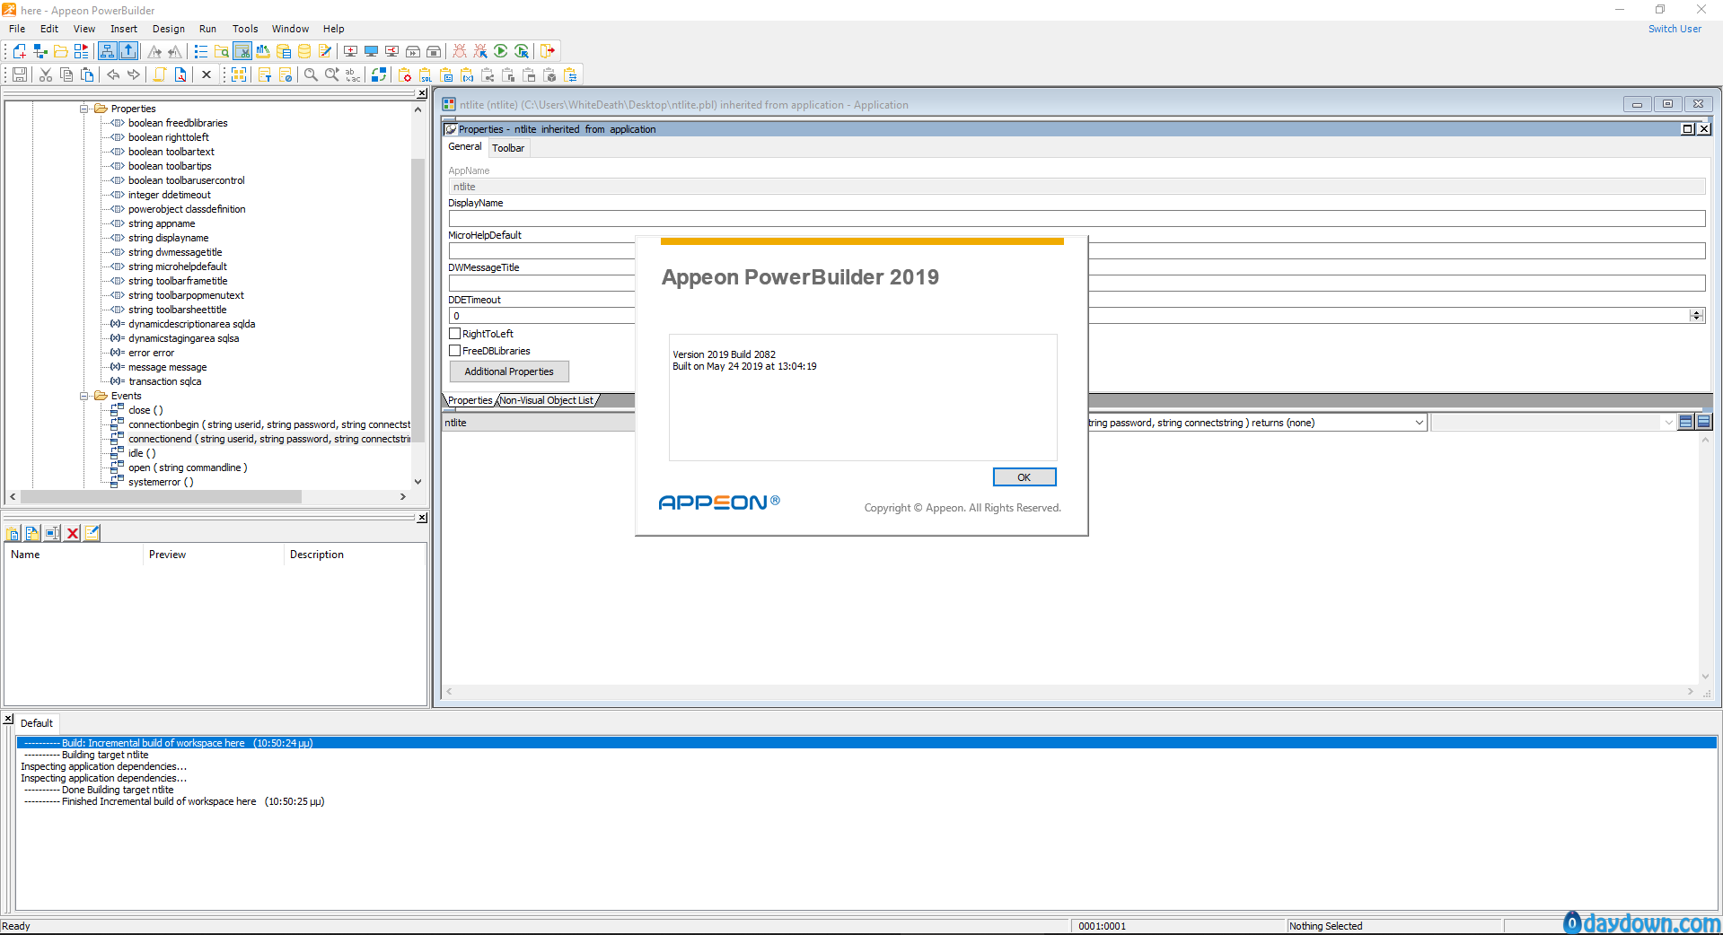
Task: Click the Incremental Build Workspace monitor icon
Action: click(x=350, y=51)
